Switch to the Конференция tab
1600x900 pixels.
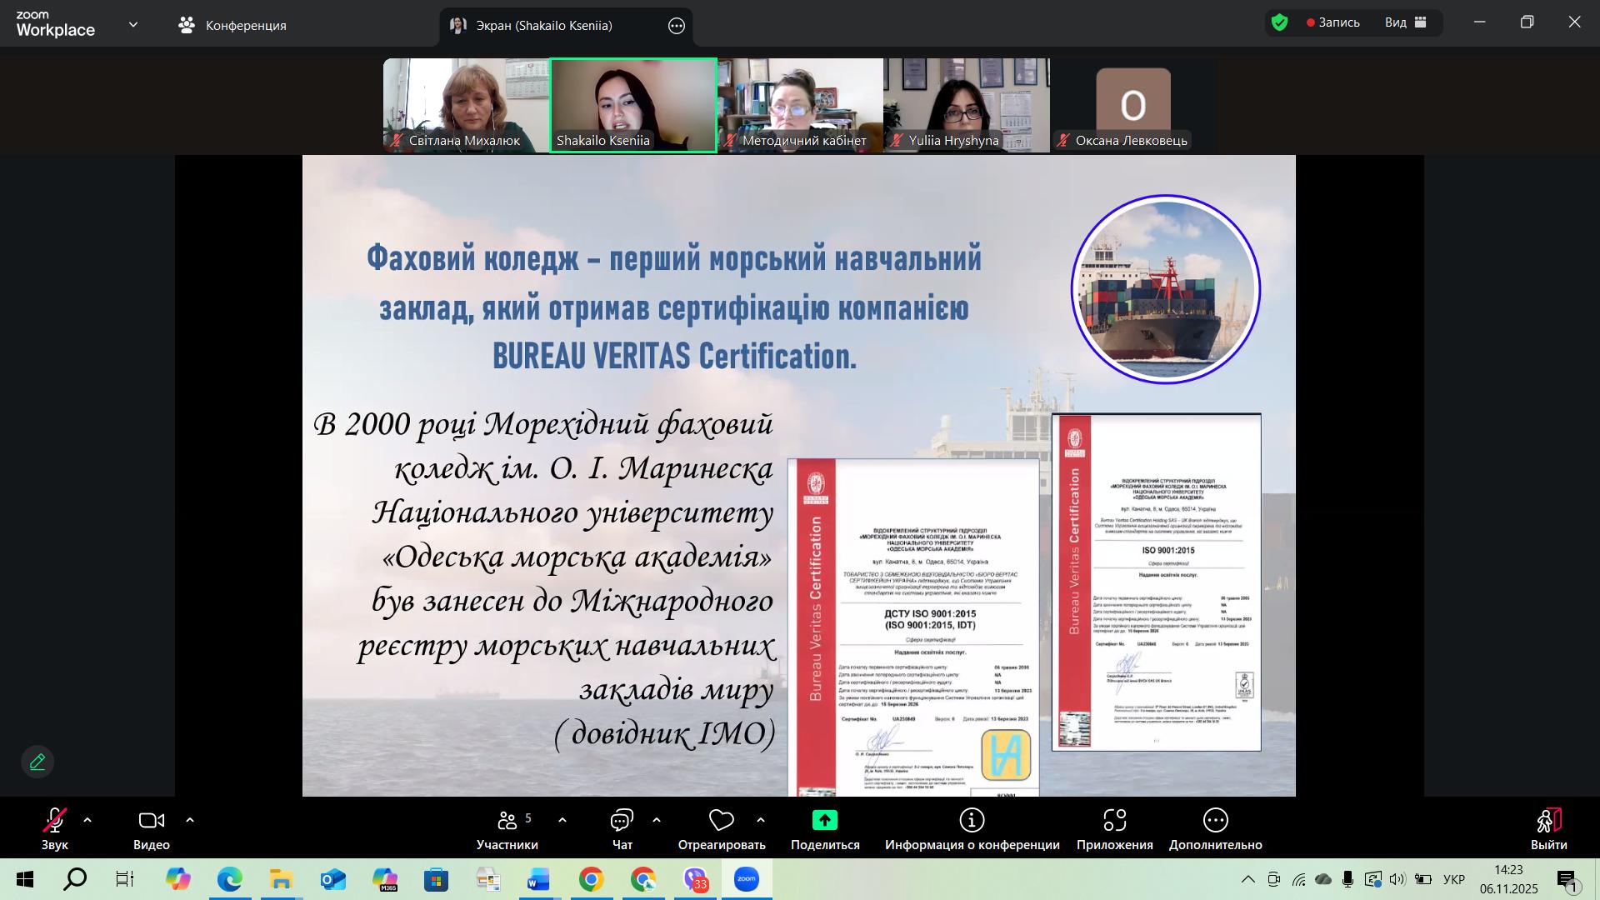click(232, 25)
